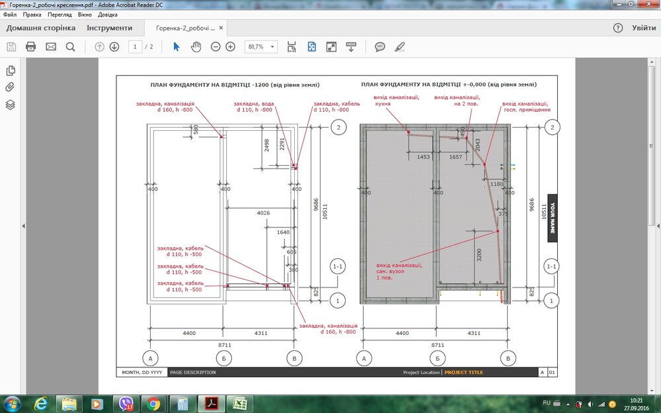Add a comment with speech bubble tool
This screenshot has height=413, width=661.
coord(380,47)
